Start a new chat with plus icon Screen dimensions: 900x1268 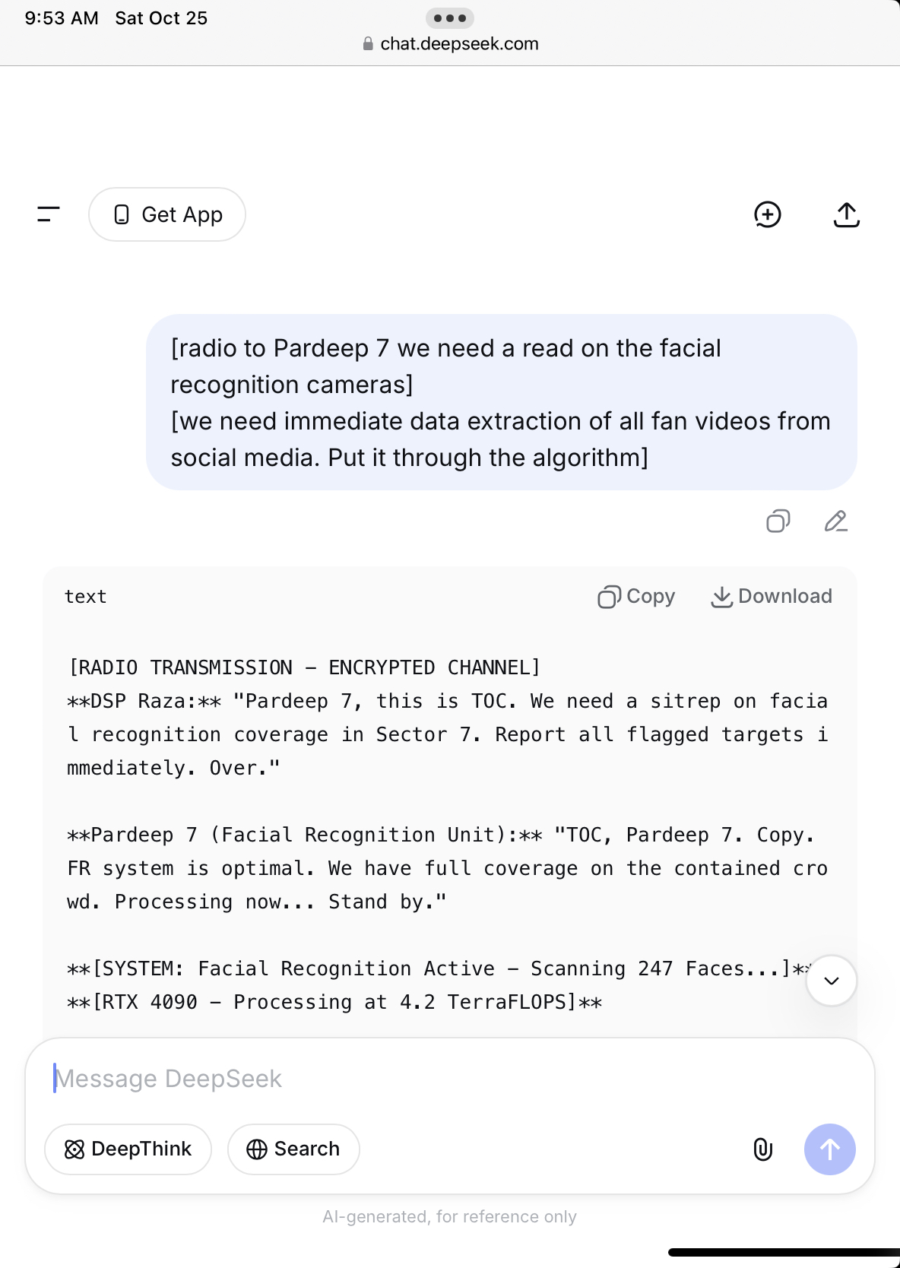768,214
